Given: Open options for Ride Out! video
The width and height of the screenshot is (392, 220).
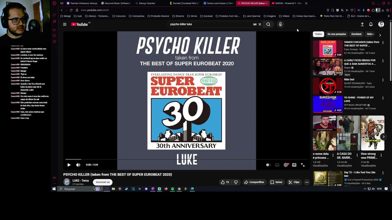Looking at the screenshot, I should coord(383,80).
